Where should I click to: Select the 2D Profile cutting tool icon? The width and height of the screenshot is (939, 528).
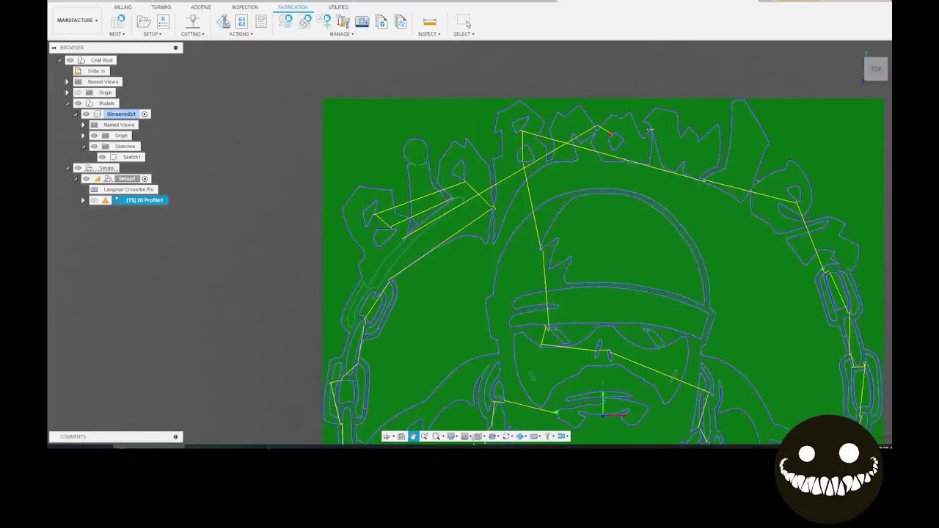(193, 22)
